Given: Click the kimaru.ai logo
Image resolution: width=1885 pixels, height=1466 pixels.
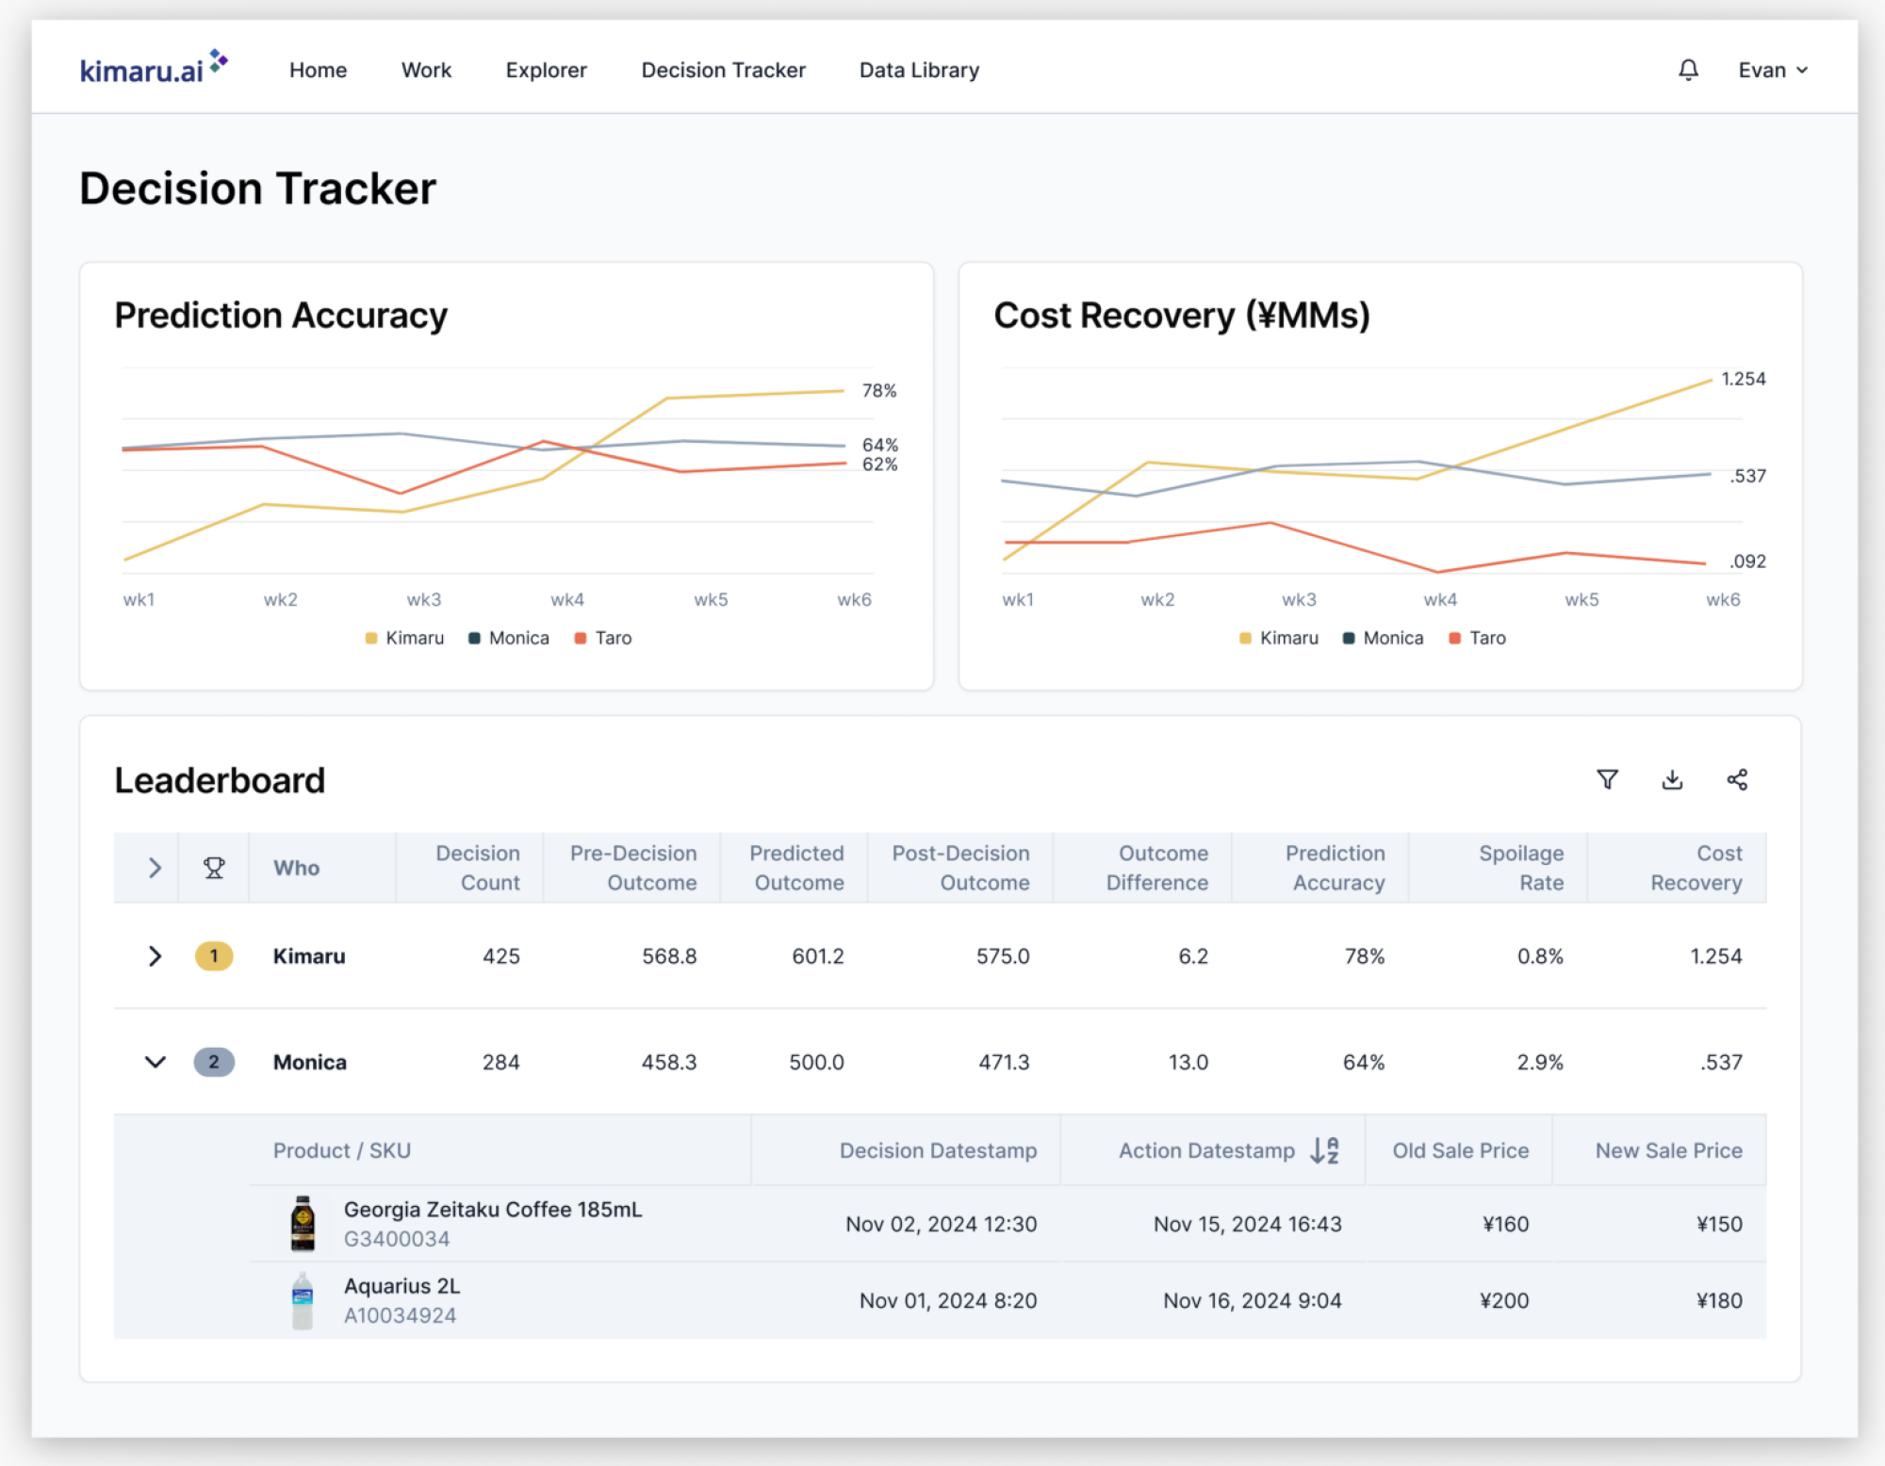Looking at the screenshot, I should [x=154, y=69].
